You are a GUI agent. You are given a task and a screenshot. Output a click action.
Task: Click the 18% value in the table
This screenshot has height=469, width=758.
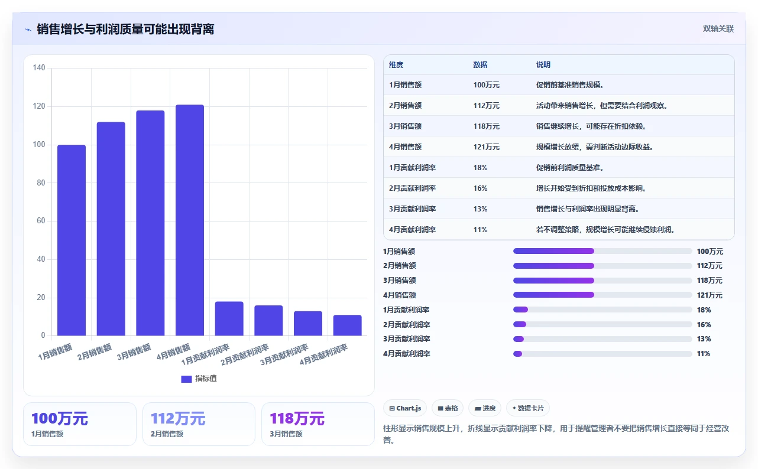[x=480, y=168]
